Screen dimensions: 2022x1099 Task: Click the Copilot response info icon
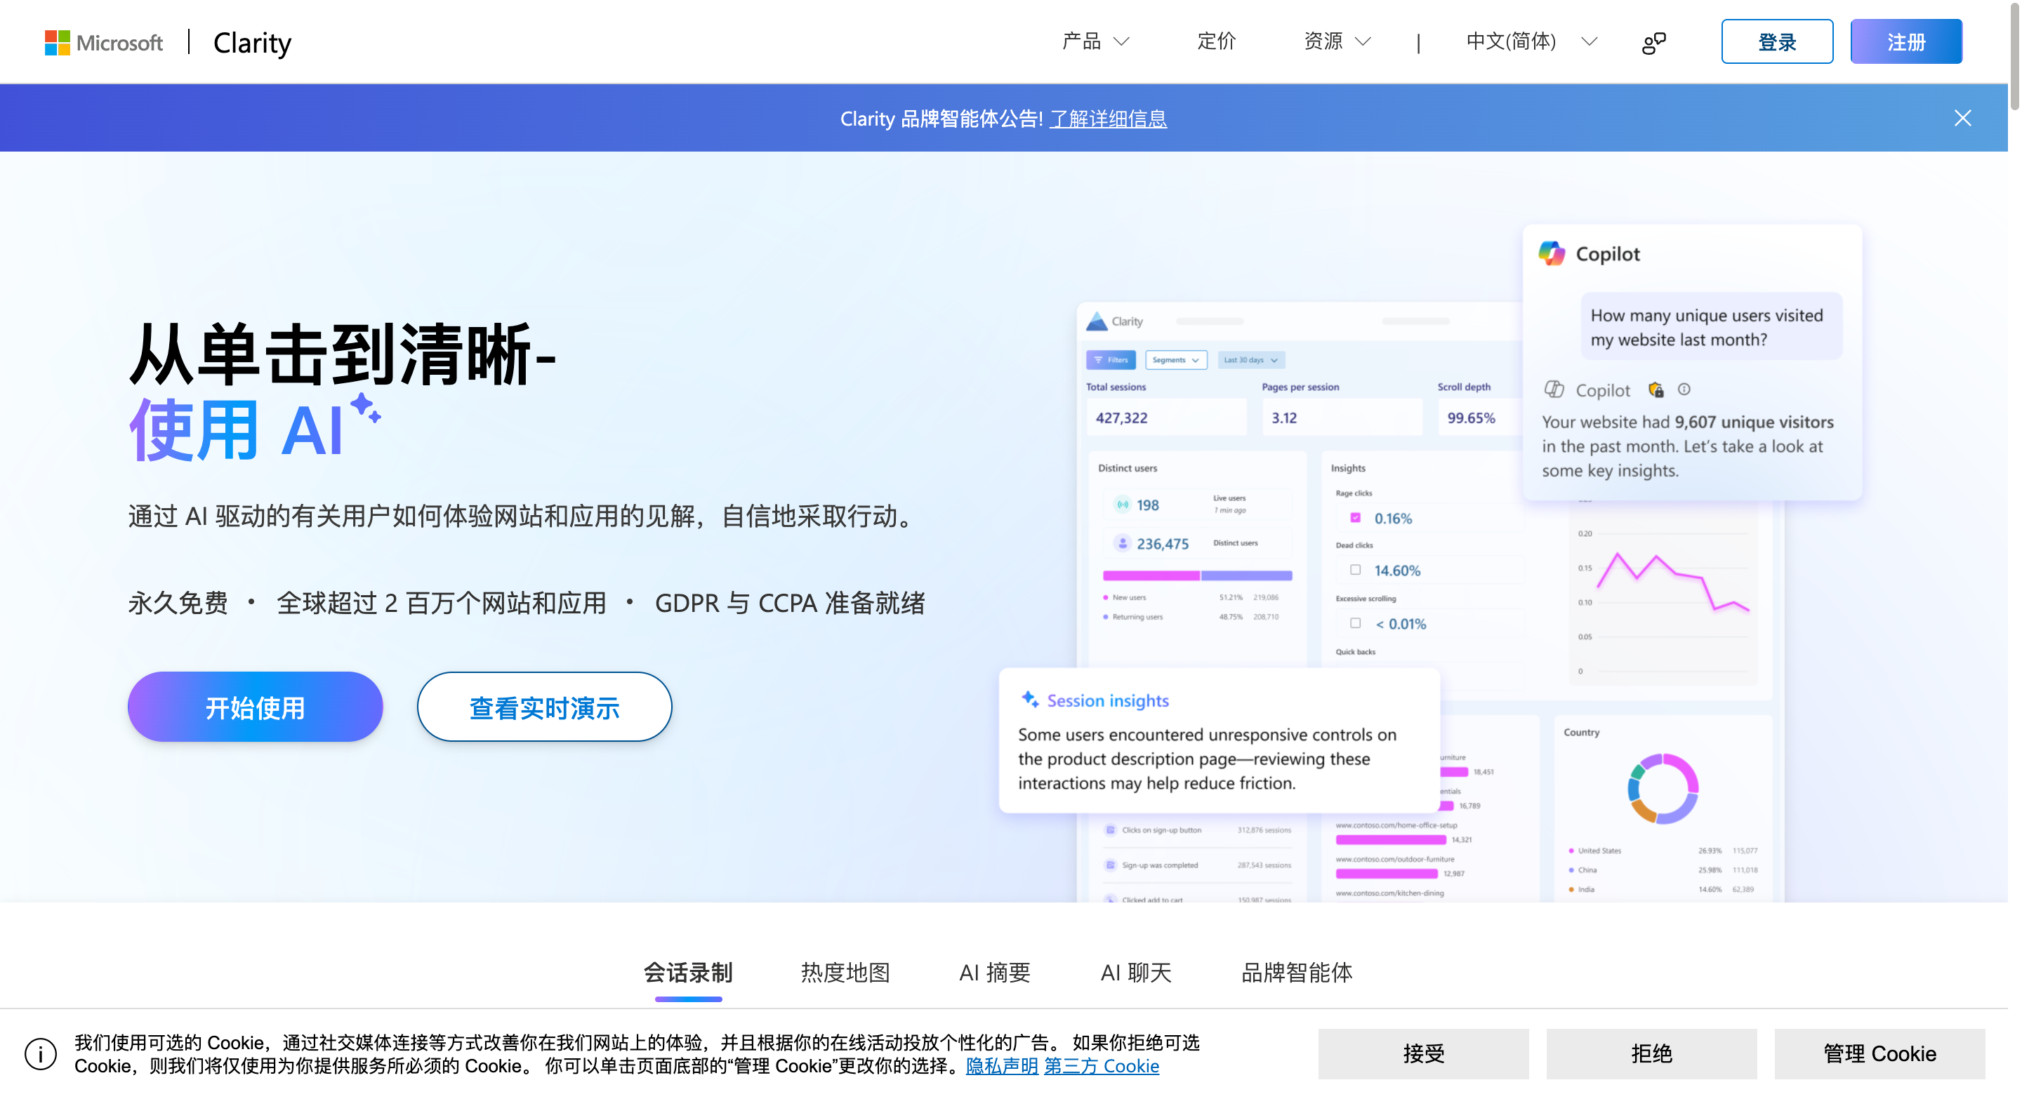pyautogui.click(x=1684, y=389)
